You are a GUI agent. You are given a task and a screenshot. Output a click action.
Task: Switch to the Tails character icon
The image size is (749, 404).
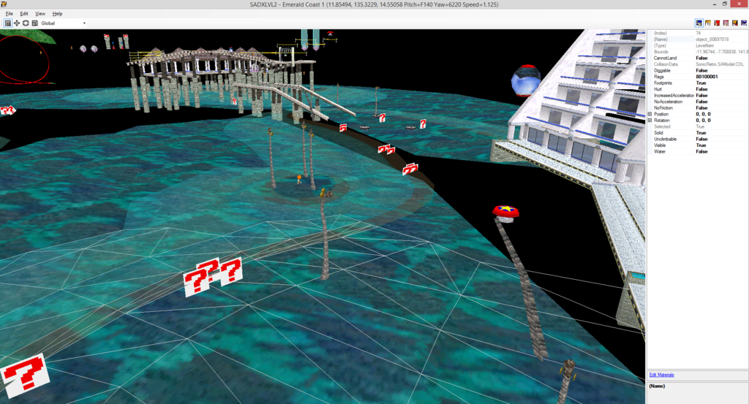pos(708,23)
